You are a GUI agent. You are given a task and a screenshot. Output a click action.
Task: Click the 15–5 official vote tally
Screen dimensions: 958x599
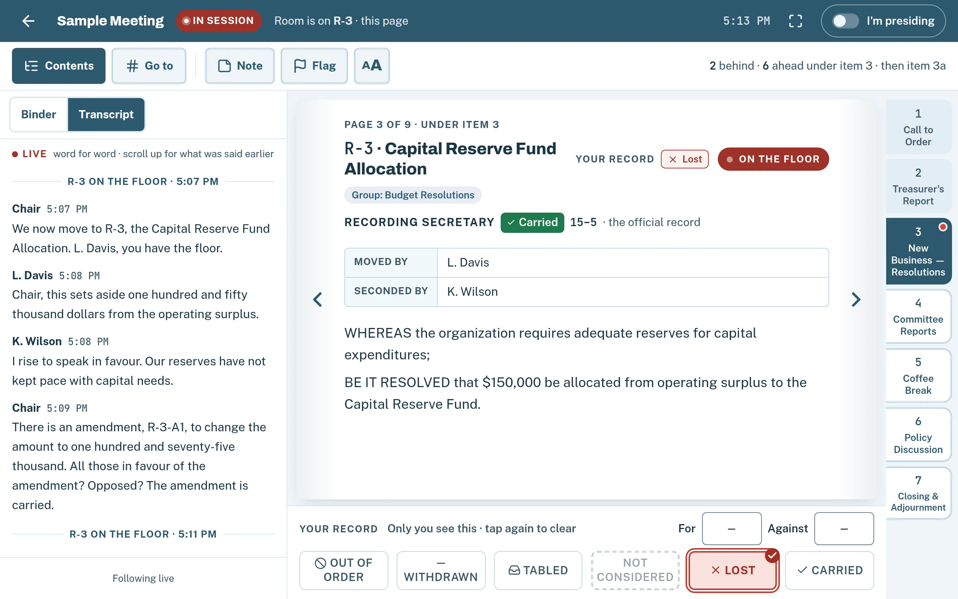click(x=583, y=222)
